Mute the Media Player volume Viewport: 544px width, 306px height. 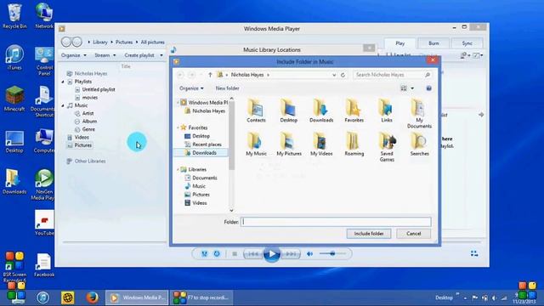[x=309, y=254]
